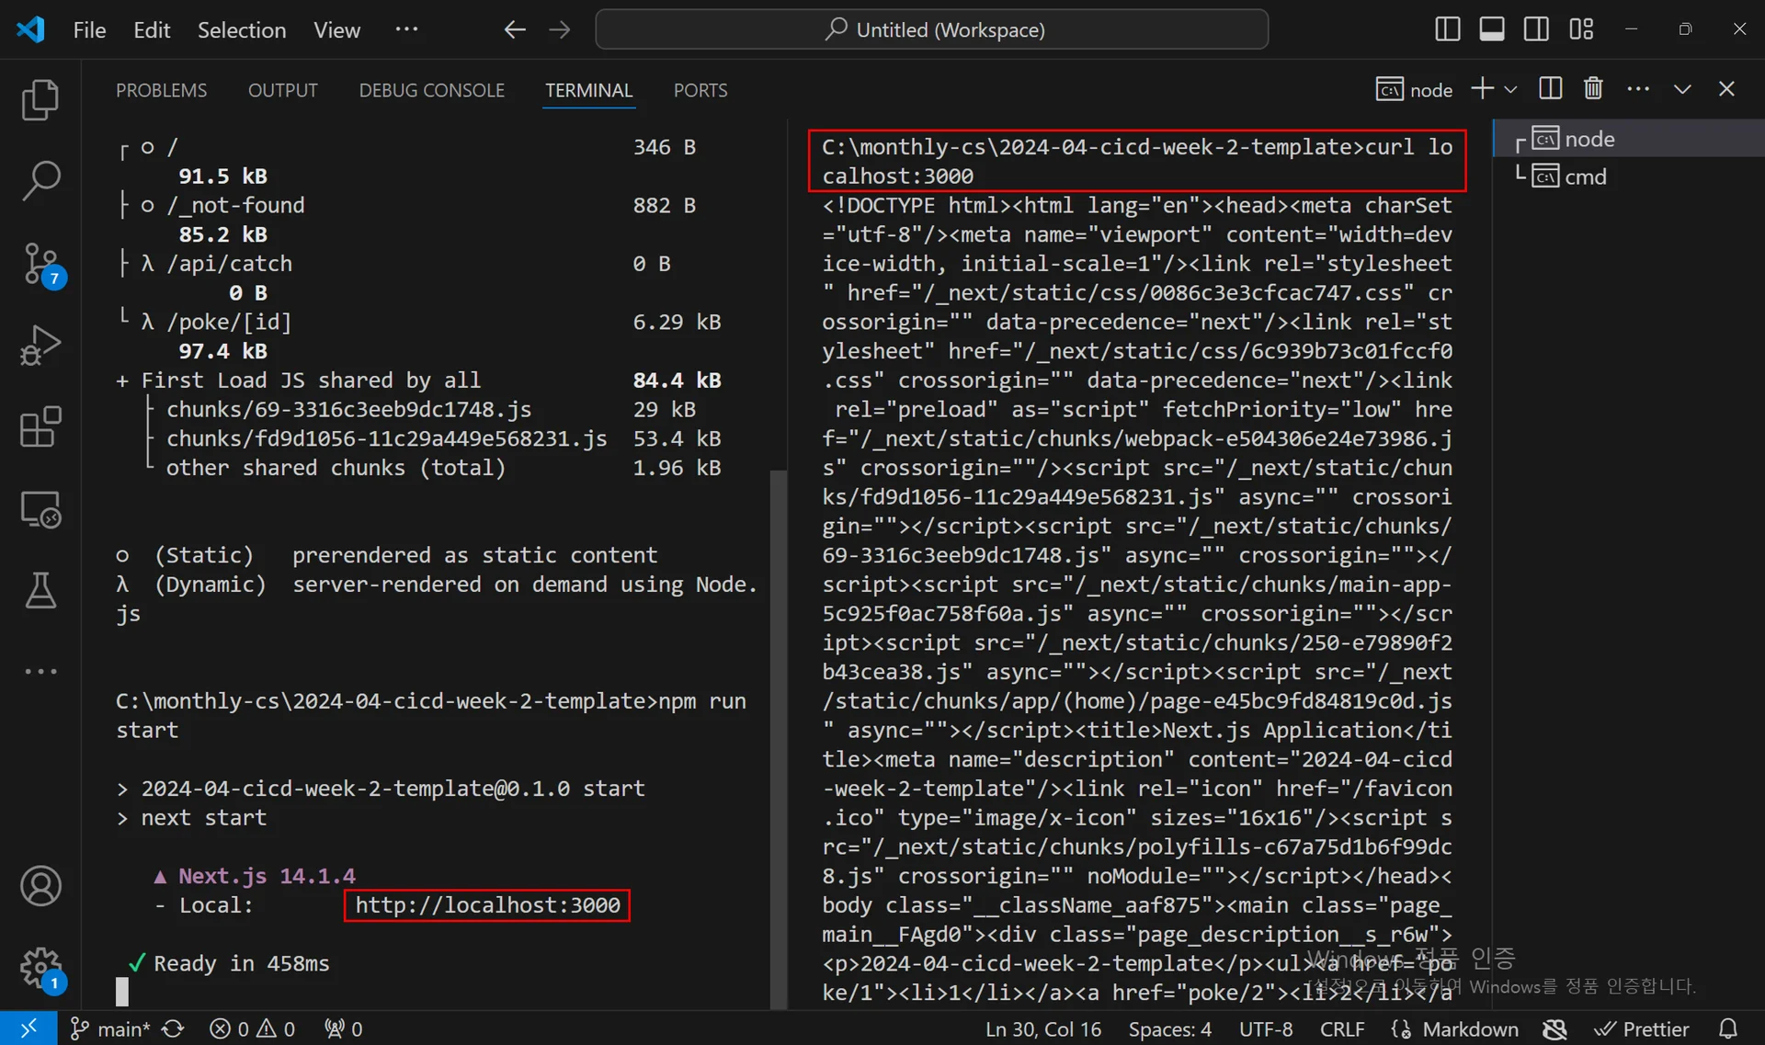Switch to the DEBUG CONSOLE tab
This screenshot has width=1765, height=1045.
[x=431, y=90]
